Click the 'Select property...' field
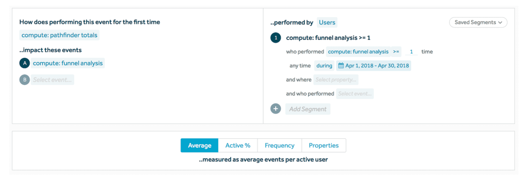The height and width of the screenshot is (183, 527). pyautogui.click(x=336, y=80)
